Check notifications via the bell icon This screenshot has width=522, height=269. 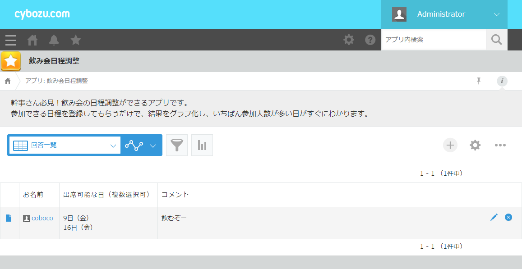(54, 40)
